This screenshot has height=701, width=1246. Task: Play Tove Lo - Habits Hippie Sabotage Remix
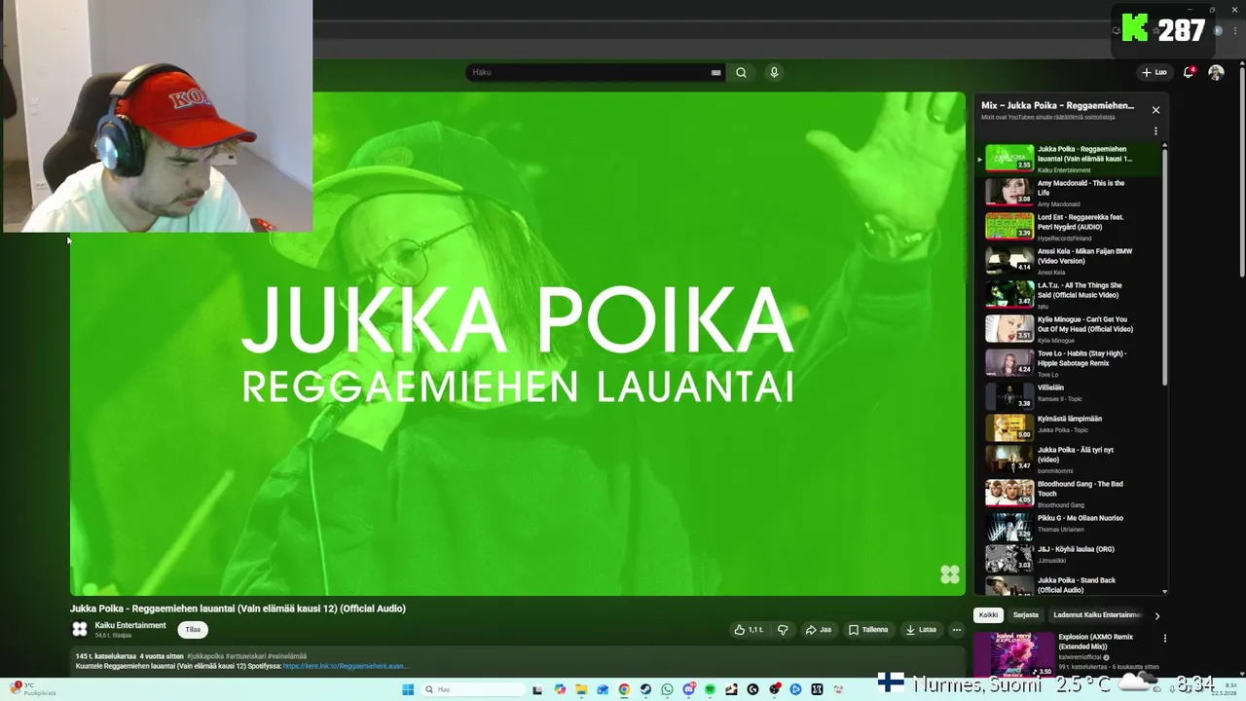pos(1071,362)
